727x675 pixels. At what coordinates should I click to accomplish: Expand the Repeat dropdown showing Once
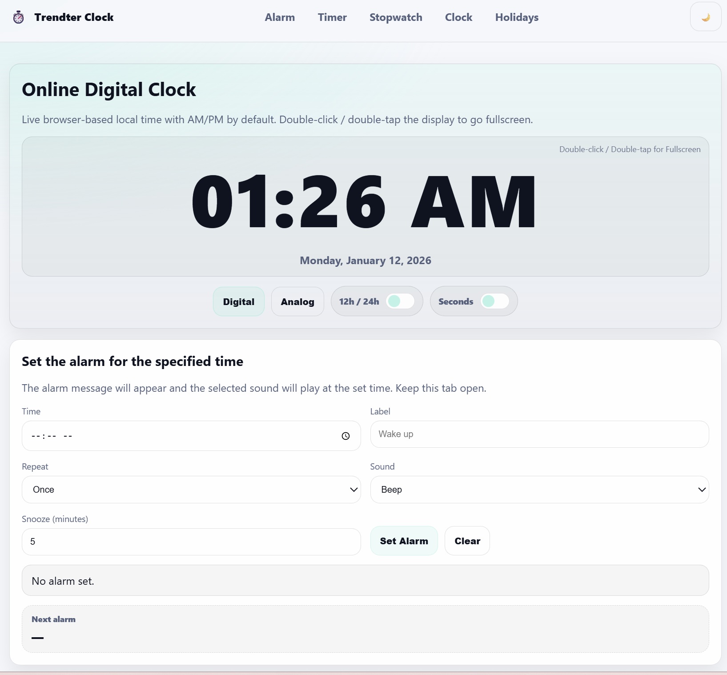click(191, 490)
